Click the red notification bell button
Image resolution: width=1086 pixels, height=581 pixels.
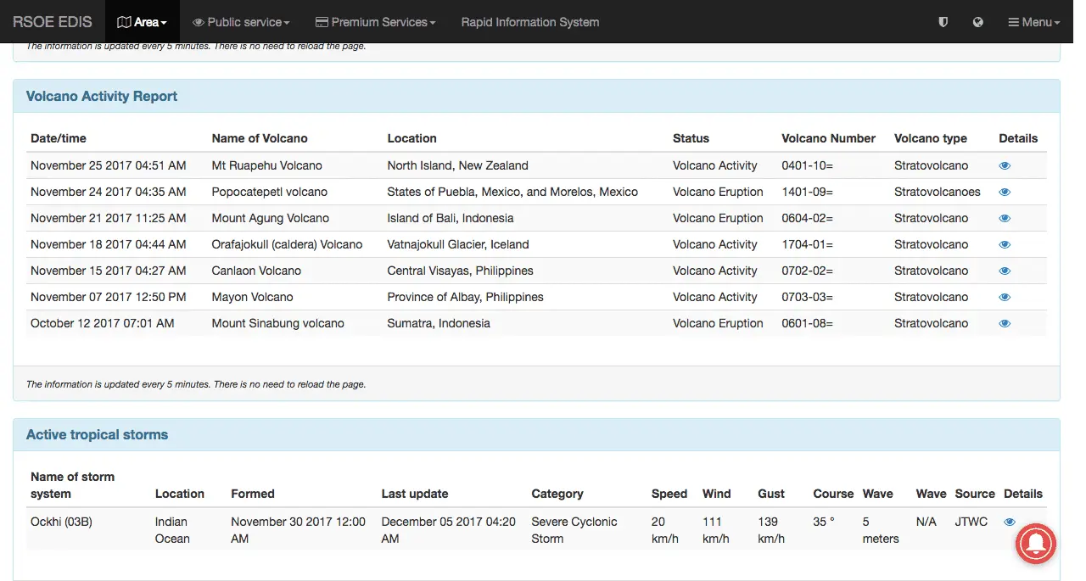pyautogui.click(x=1035, y=543)
